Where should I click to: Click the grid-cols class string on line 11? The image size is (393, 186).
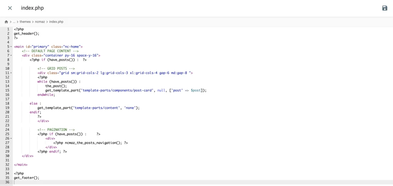tap(124, 73)
